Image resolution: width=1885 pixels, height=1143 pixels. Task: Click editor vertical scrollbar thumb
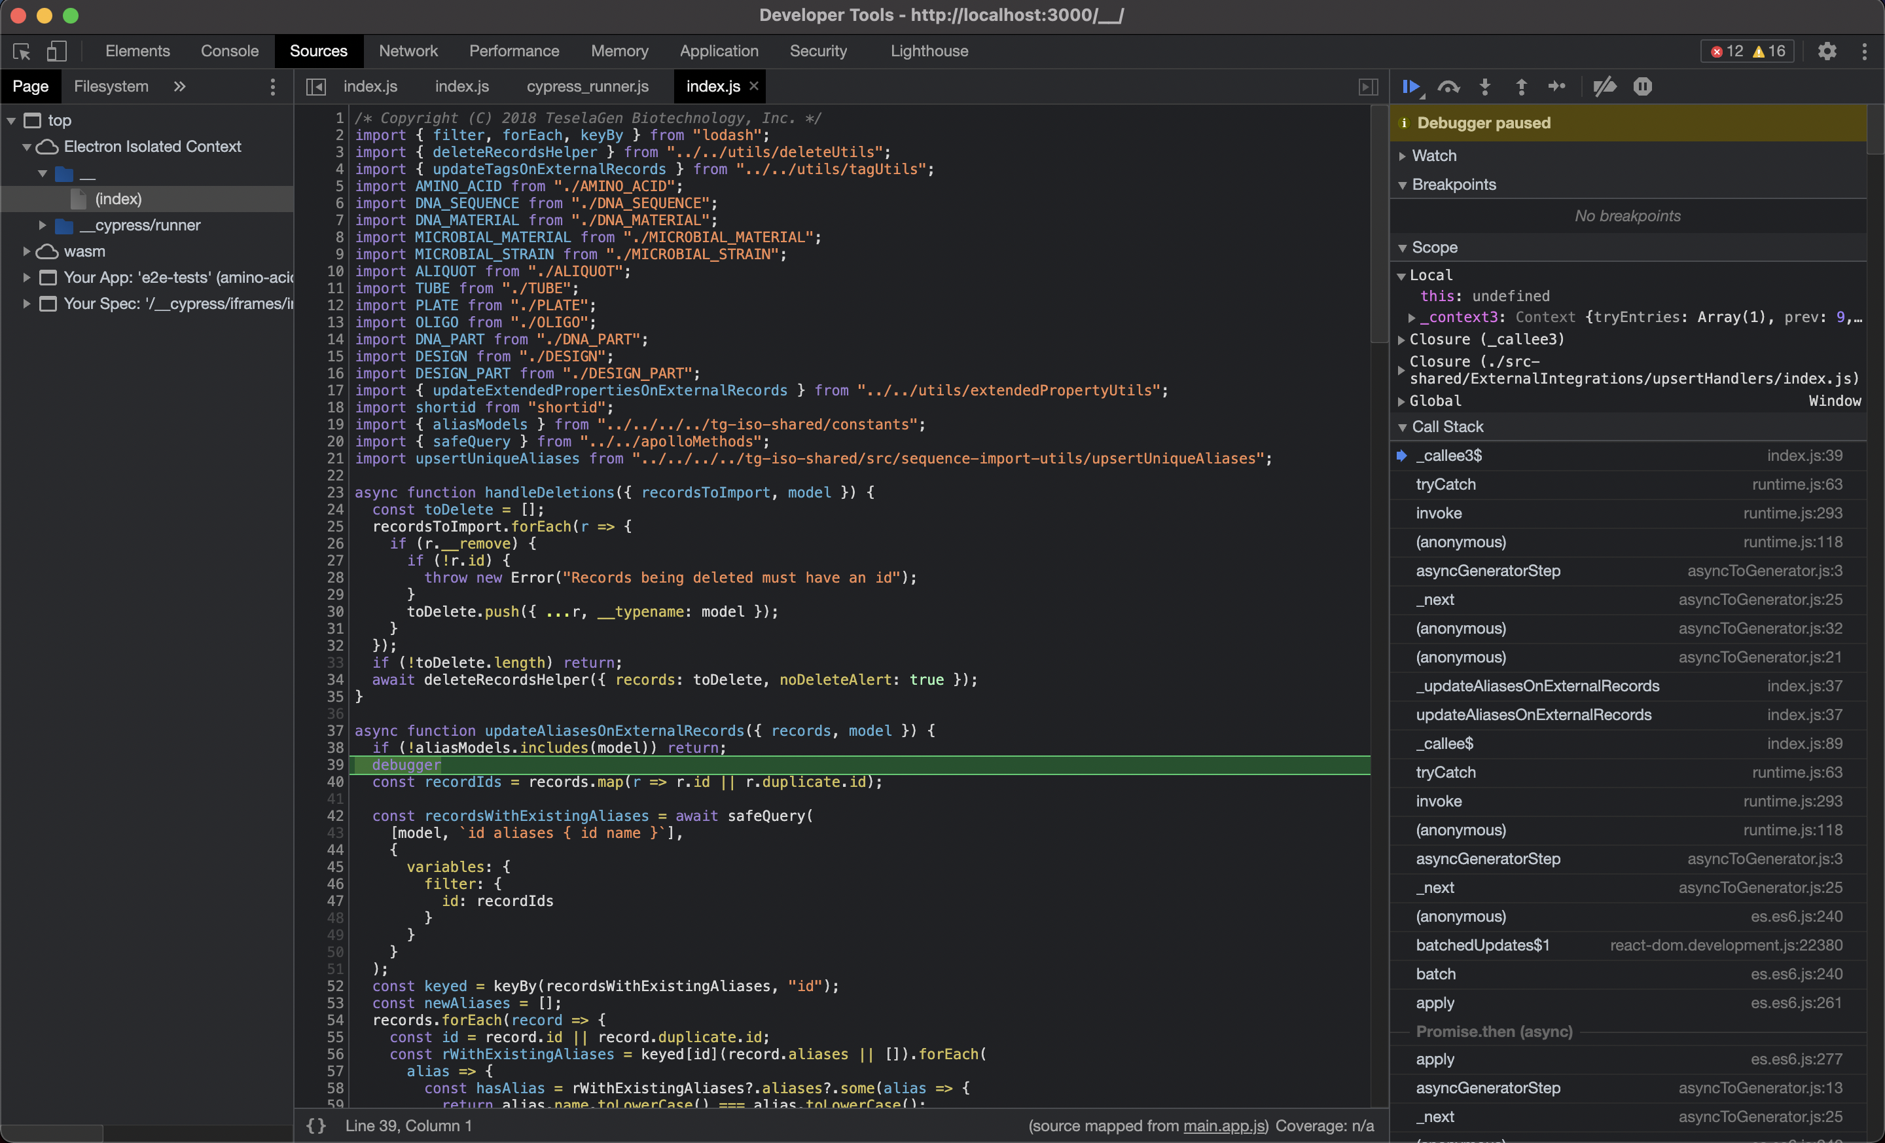(1379, 225)
